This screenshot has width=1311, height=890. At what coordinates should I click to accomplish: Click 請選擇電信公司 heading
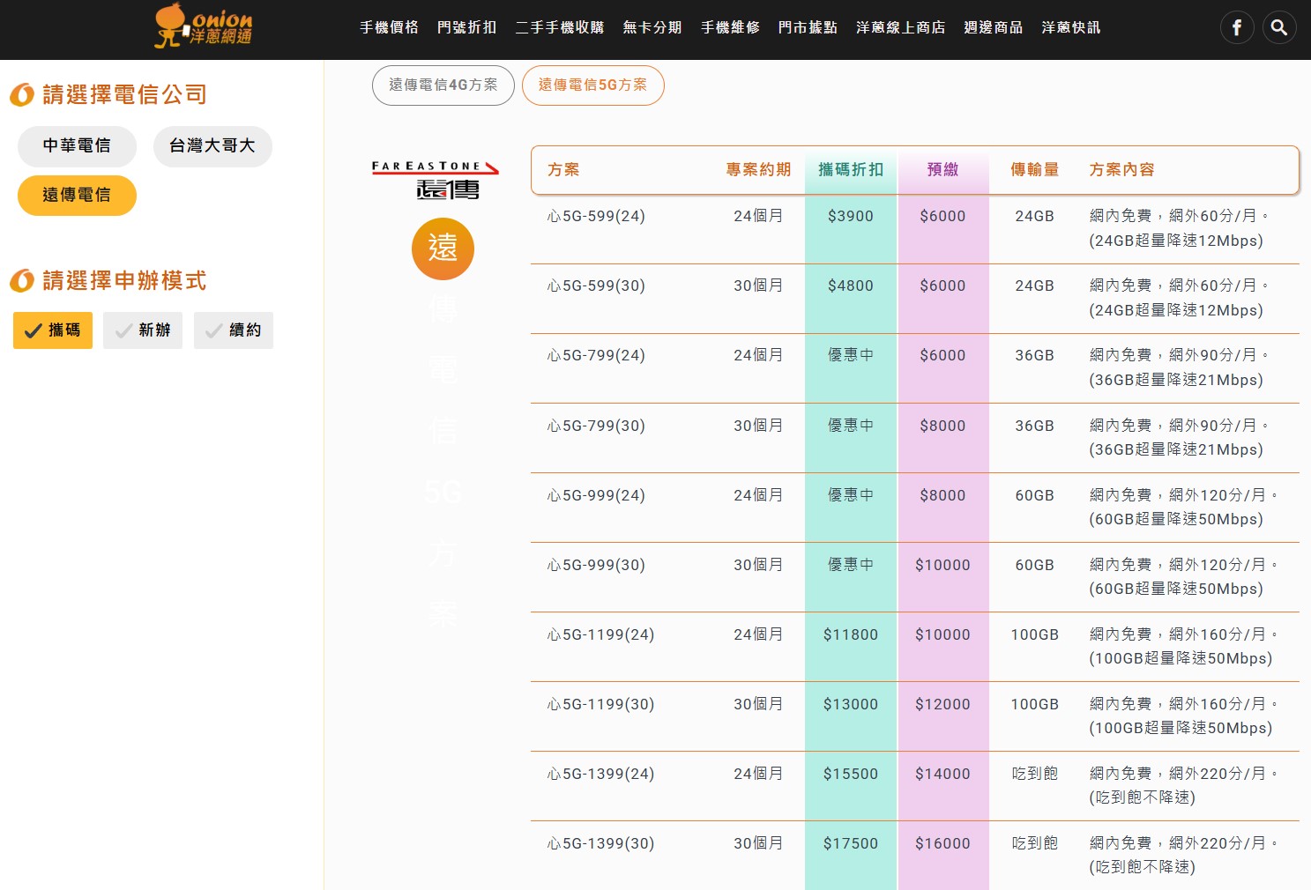point(124,94)
